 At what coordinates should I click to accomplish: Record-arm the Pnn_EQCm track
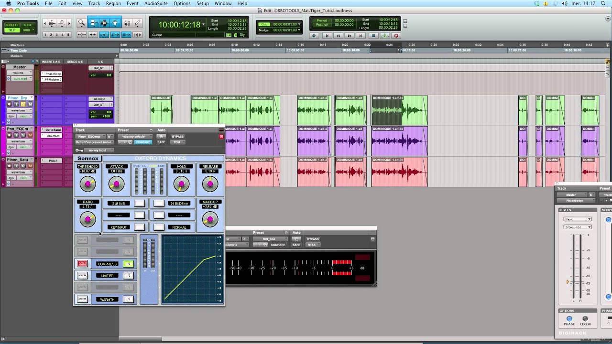(9, 135)
